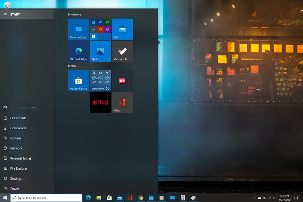This screenshot has width=303, height=202.
Task: Open Calendar from the taskbar
Action: point(151,198)
